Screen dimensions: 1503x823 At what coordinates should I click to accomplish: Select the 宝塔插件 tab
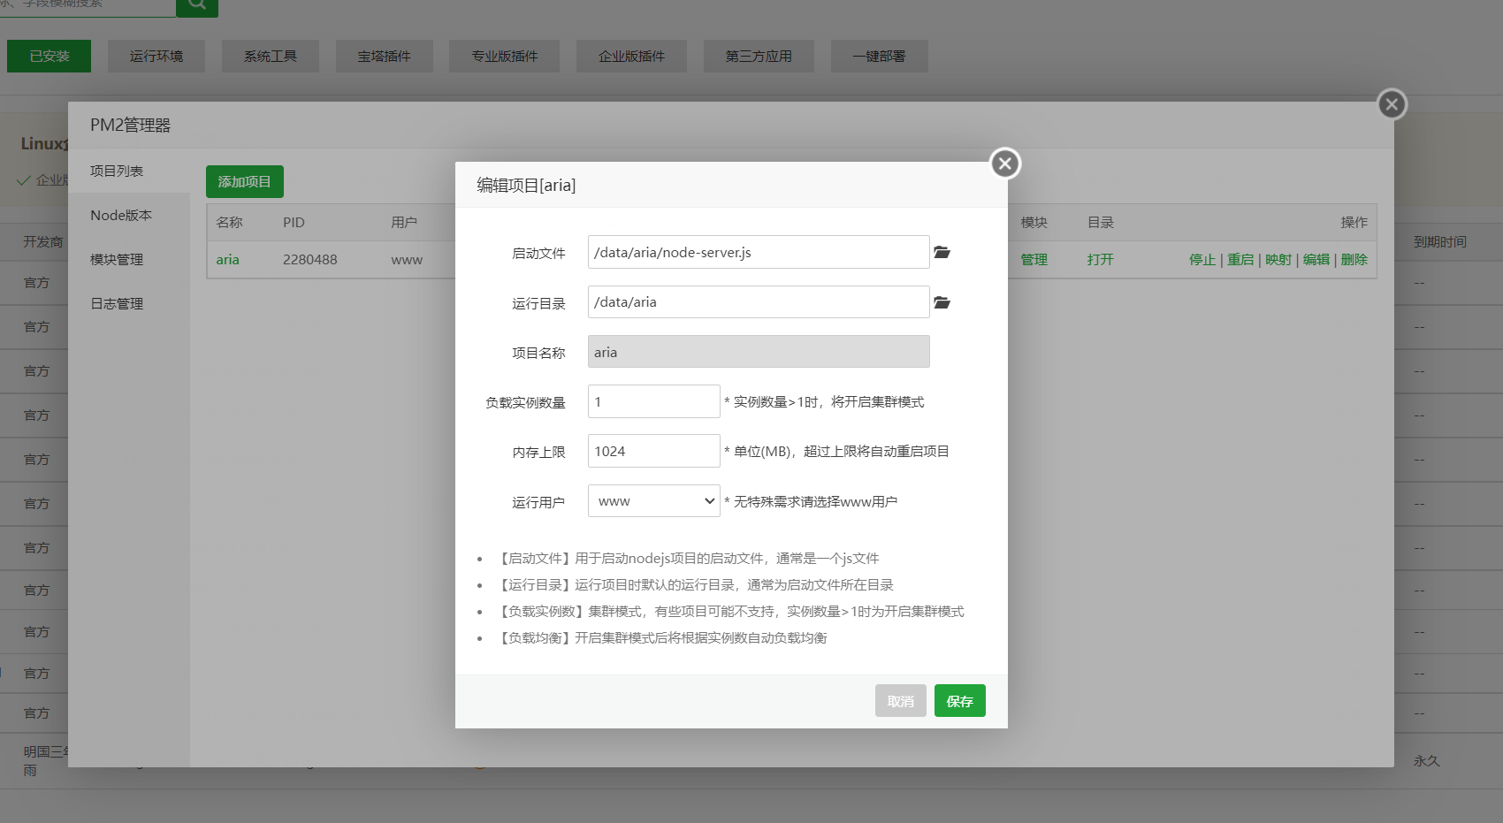[x=385, y=56]
